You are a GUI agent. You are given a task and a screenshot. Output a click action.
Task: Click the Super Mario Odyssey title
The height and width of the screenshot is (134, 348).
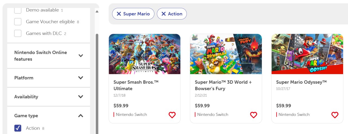tap(301, 82)
